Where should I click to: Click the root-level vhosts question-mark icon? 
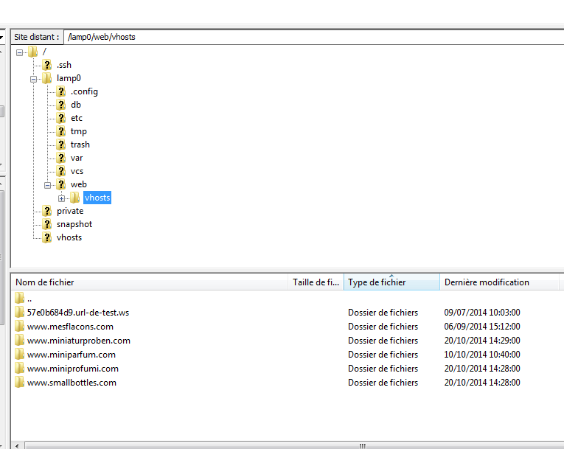click(x=46, y=237)
